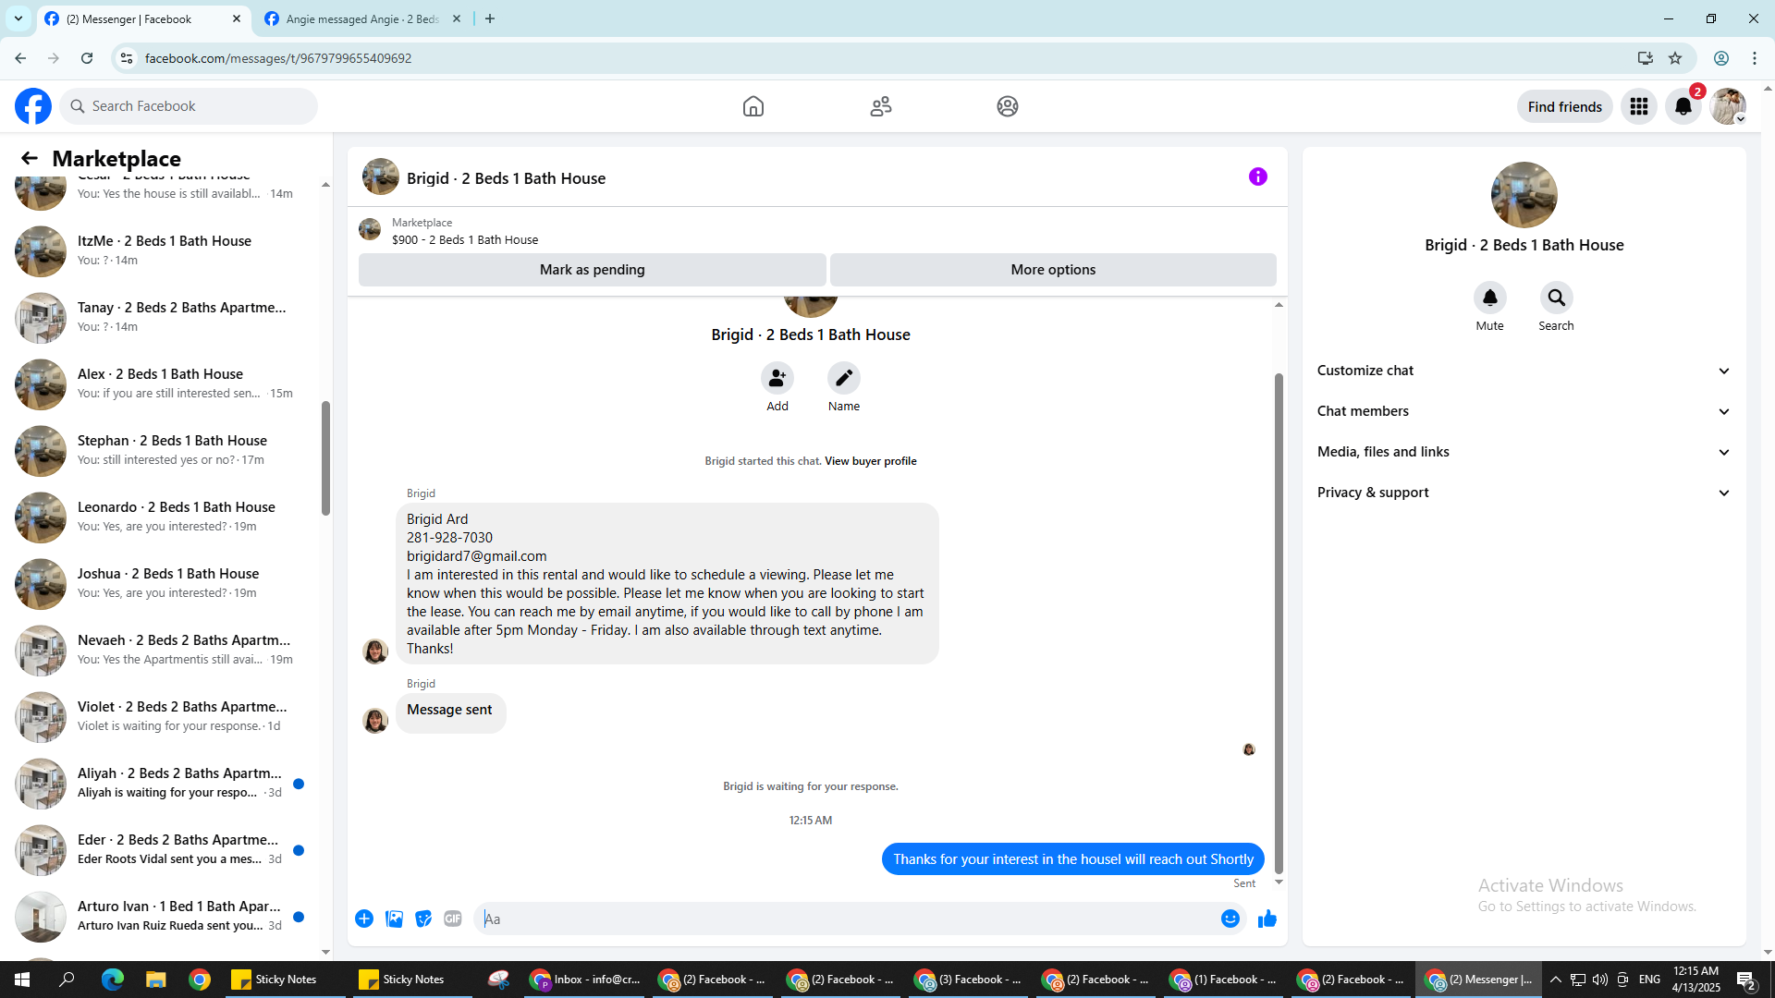Viewport: 1775px width, 998px height.
Task: Open the View buyer profile link
Action: click(x=871, y=461)
